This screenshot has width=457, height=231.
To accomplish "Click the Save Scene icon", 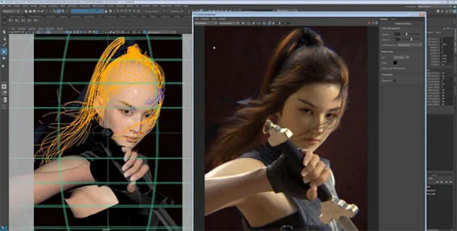I will click(x=34, y=11).
